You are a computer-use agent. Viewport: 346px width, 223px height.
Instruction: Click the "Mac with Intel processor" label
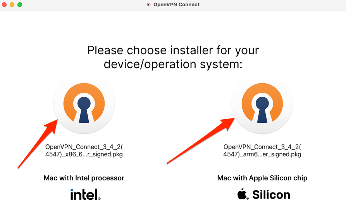(x=84, y=178)
